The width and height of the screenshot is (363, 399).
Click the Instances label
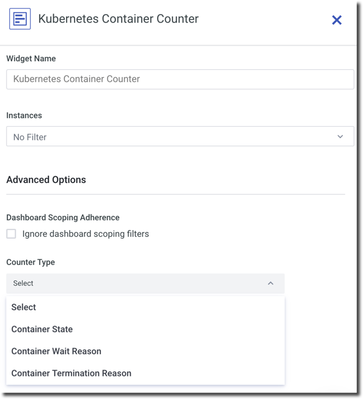click(x=24, y=115)
